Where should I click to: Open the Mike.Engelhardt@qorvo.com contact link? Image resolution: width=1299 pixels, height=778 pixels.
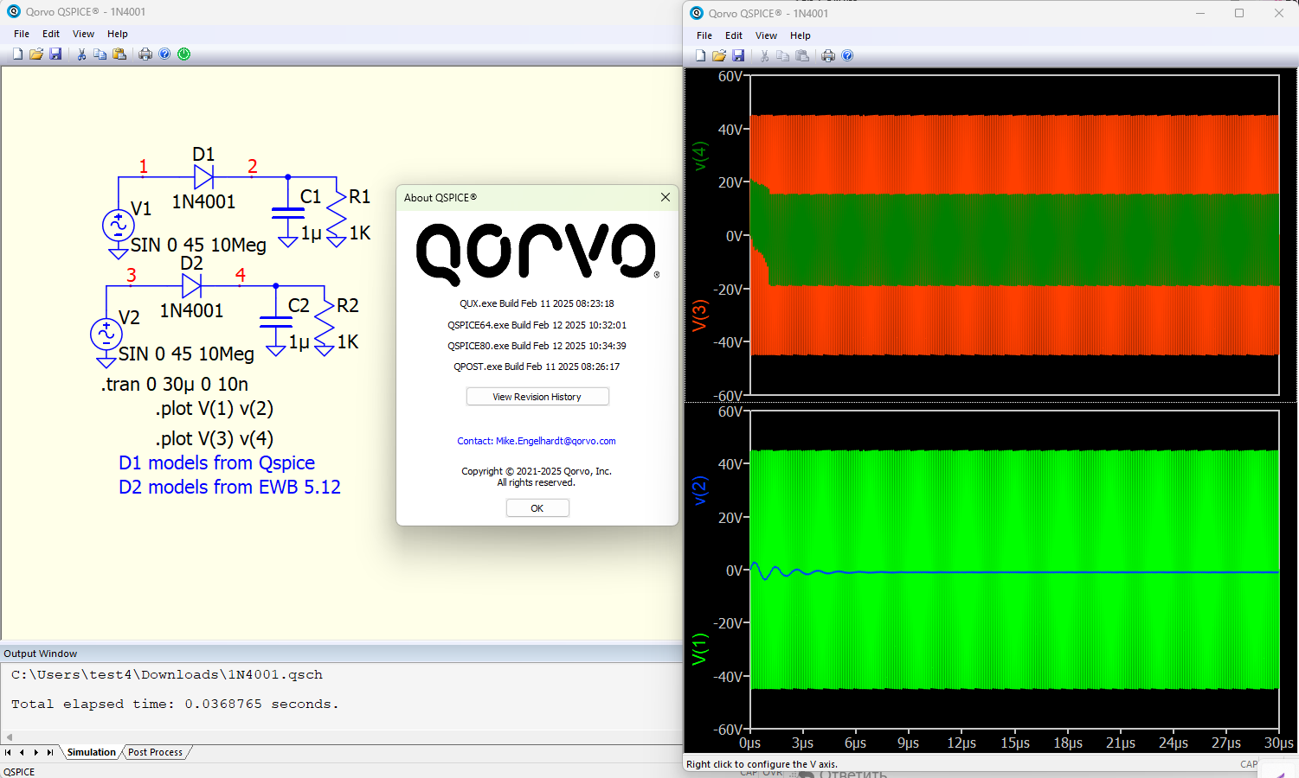[x=537, y=441]
